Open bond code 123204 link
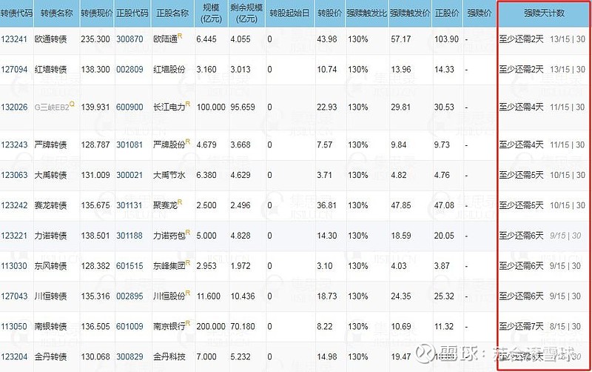This screenshot has height=372, width=592. [14, 357]
